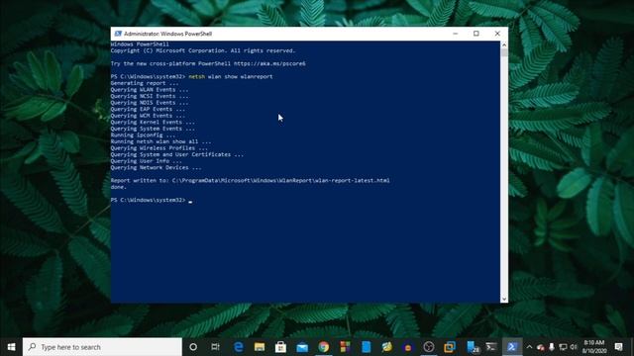Launch Microsoft Edge from the taskbar
The image size is (634, 356).
[239, 347]
